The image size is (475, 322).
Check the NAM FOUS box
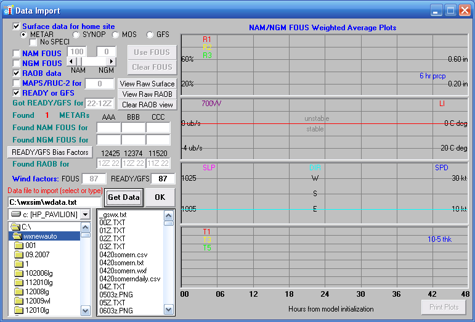16,54
